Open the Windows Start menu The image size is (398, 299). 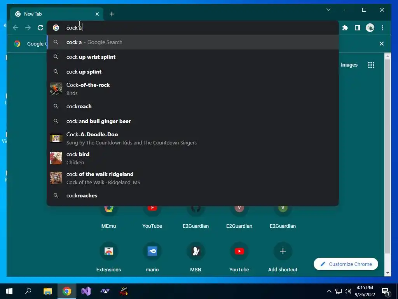click(x=9, y=291)
